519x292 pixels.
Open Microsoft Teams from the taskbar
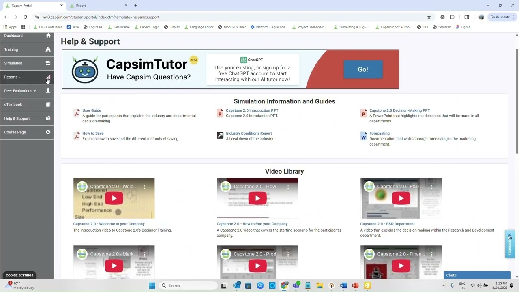click(x=296, y=286)
